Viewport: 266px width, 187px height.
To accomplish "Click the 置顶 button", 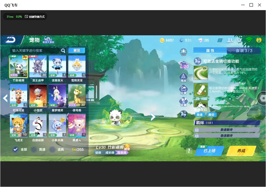I will pyautogui.click(x=77, y=50).
